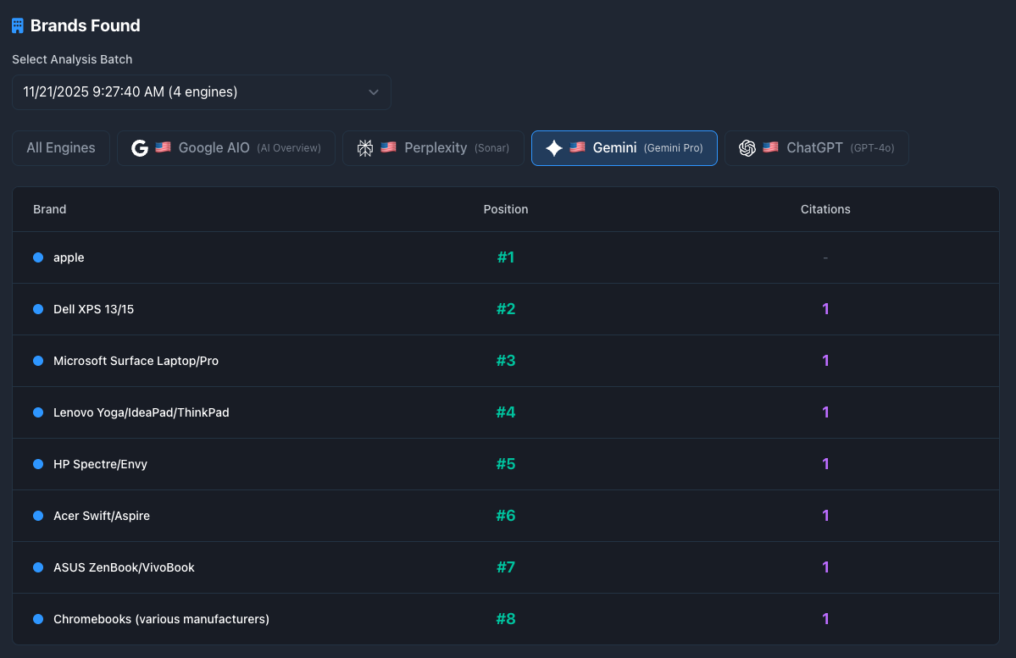
Task: Click the blue dot beside Lenovo Yoga/IdeaPad/ThinkPad
Action: click(38, 412)
